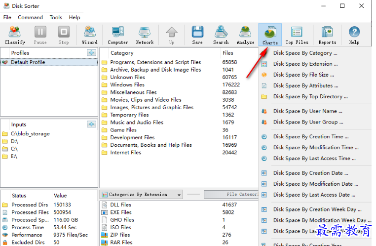Image resolution: width=376 pixels, height=246 pixels.
Task: Select the C:\ input drive
Action: click(10, 149)
